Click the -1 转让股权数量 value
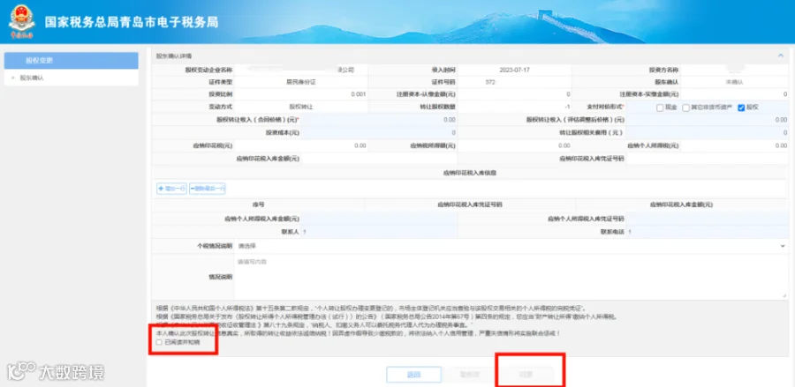Image resolution: width=795 pixels, height=387 pixels. pyautogui.click(x=568, y=108)
